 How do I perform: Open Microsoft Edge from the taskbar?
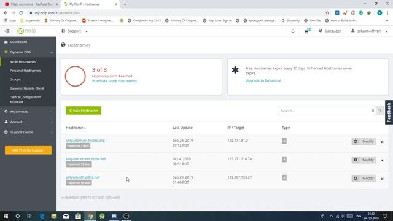pos(42,216)
